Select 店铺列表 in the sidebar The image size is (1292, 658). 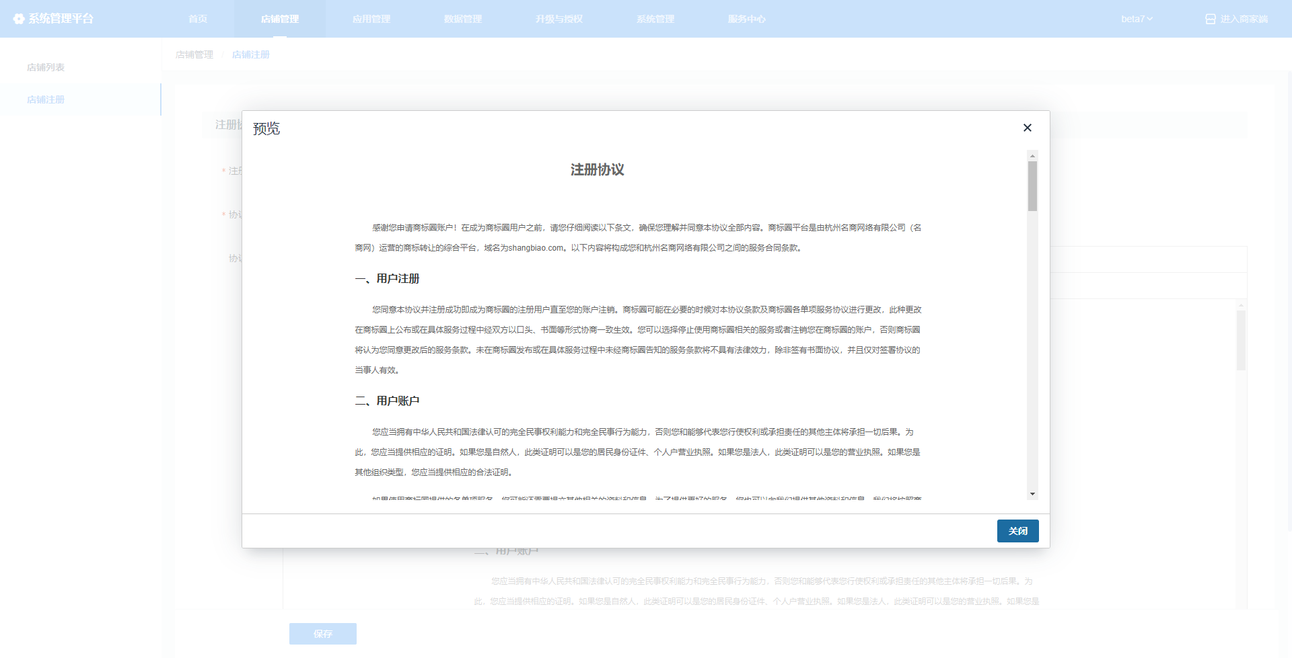tap(46, 67)
